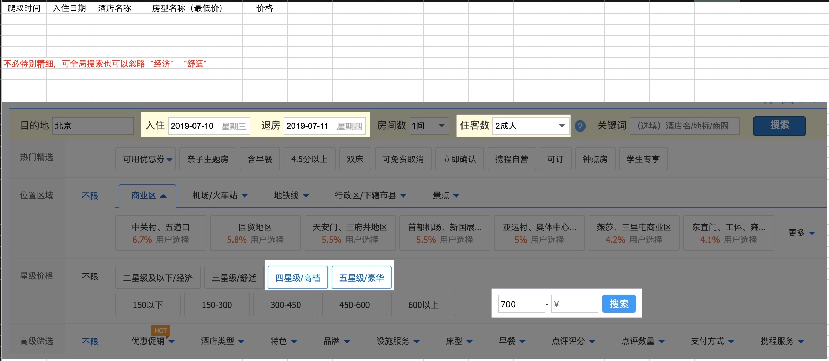Open the check-in date field 2019-07-10
Viewport: 829px width, 361px height.
pos(209,126)
